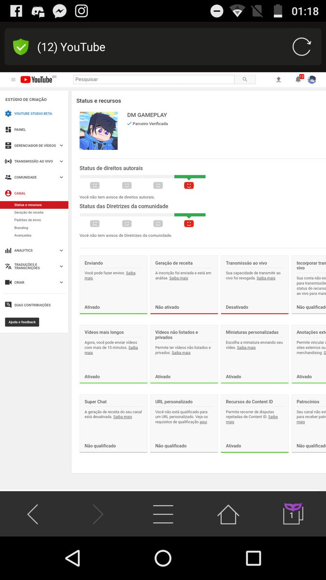This screenshot has width=326, height=580.
Task: Open Avançadas submenu item
Action: 23,235
